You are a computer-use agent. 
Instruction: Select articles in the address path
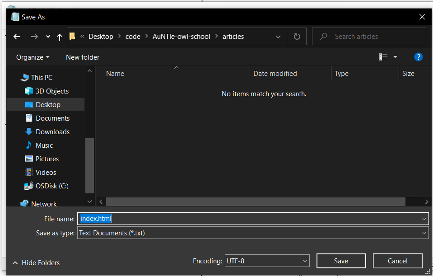[233, 37]
